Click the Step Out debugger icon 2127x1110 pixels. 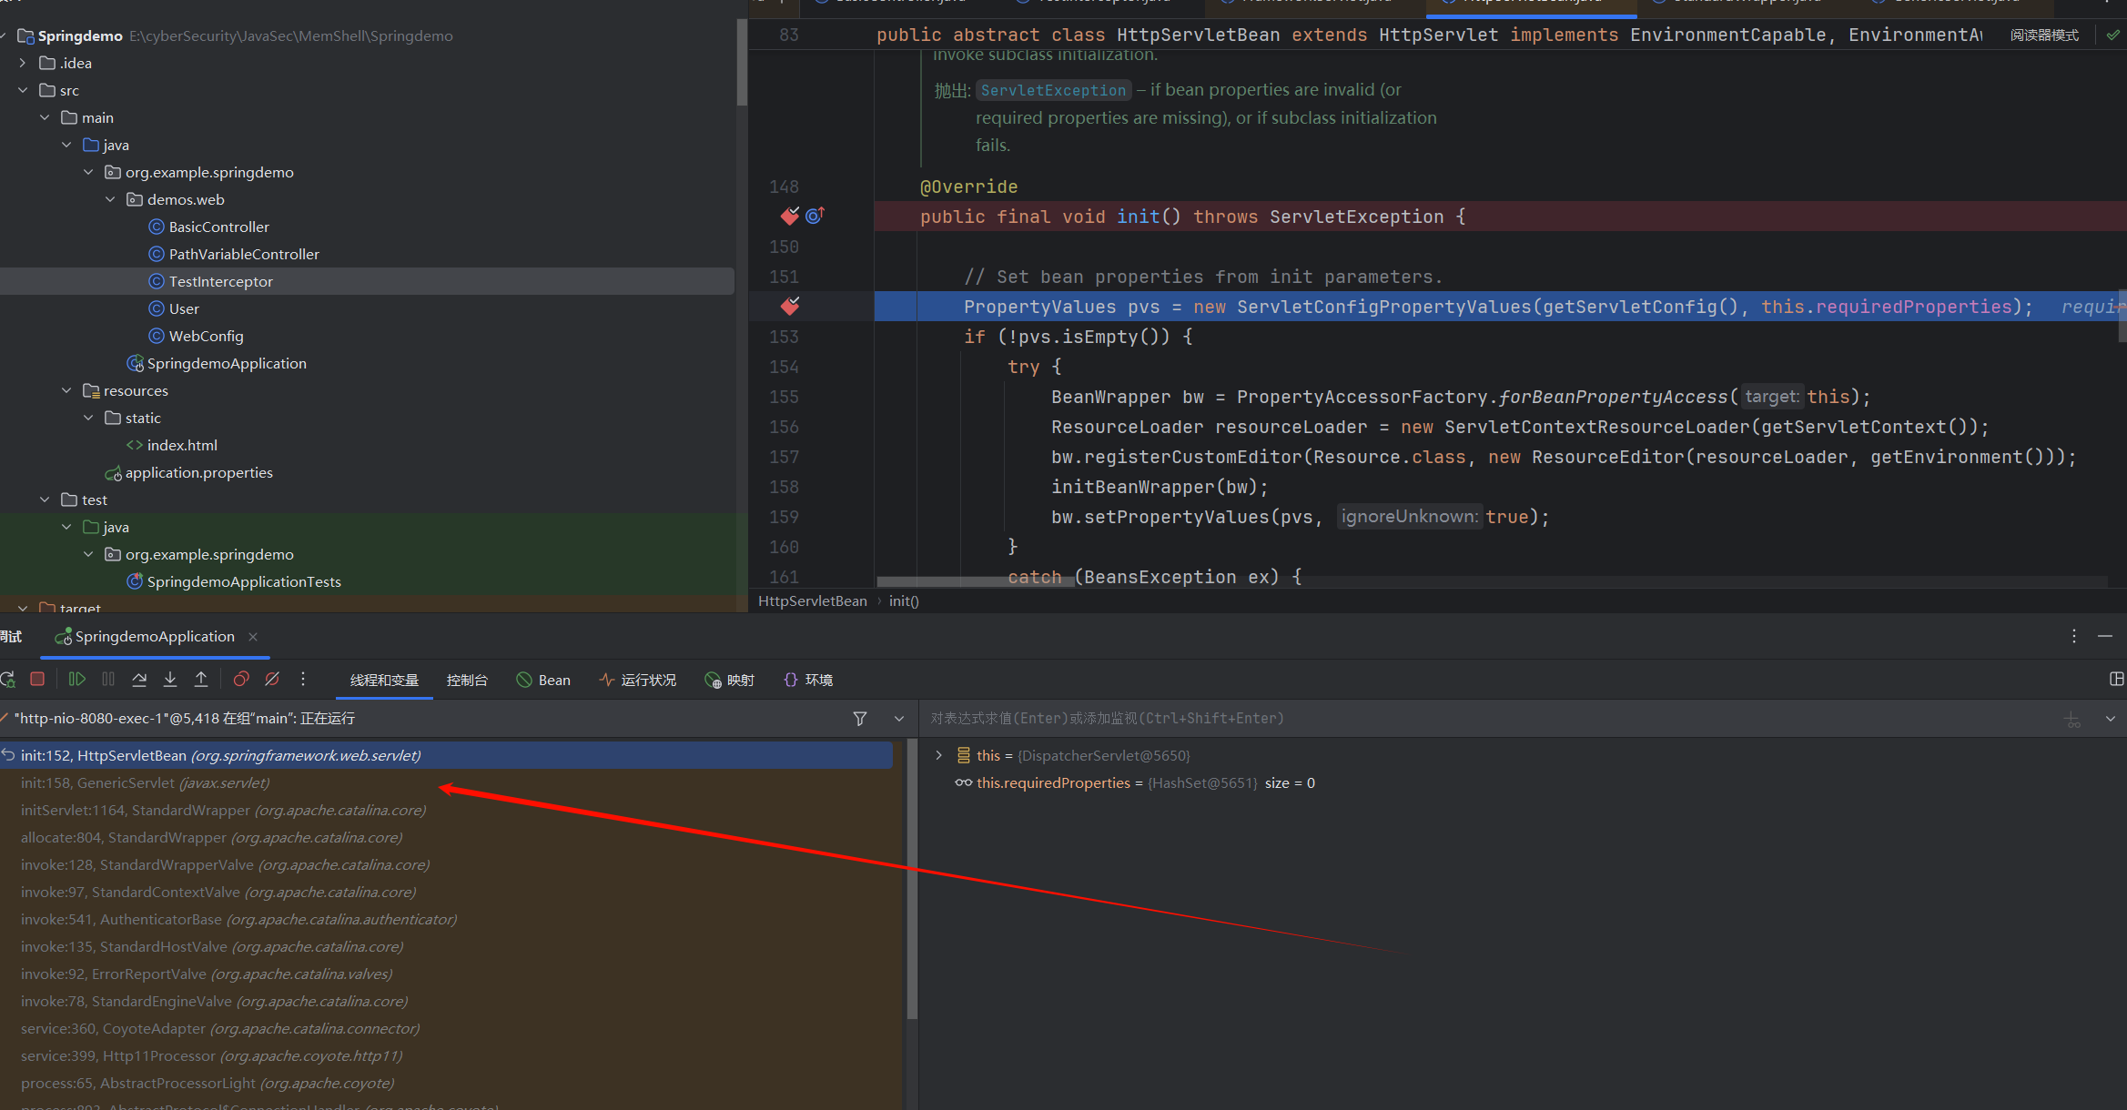pos(201,679)
